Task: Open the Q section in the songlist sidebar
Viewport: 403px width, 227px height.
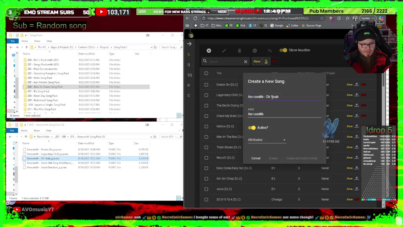Action: (189, 65)
